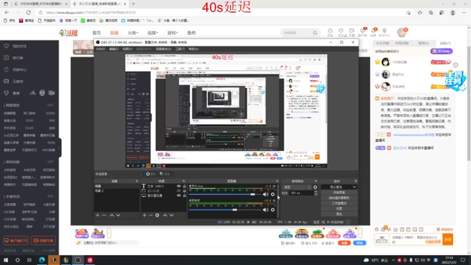Mute the 桌面音频 audio channel
The image size is (471, 265).
point(266,210)
